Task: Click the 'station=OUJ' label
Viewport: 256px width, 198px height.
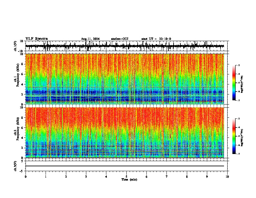Action: (120, 39)
